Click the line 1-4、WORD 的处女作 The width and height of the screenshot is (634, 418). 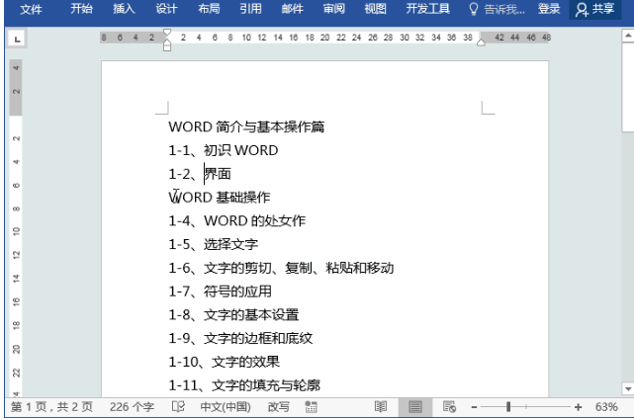pos(237,221)
